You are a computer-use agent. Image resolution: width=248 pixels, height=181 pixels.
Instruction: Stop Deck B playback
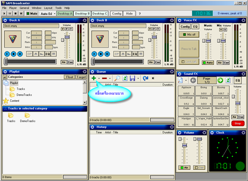(101, 54)
